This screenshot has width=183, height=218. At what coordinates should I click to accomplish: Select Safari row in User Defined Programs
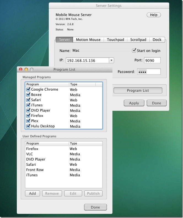(64, 164)
